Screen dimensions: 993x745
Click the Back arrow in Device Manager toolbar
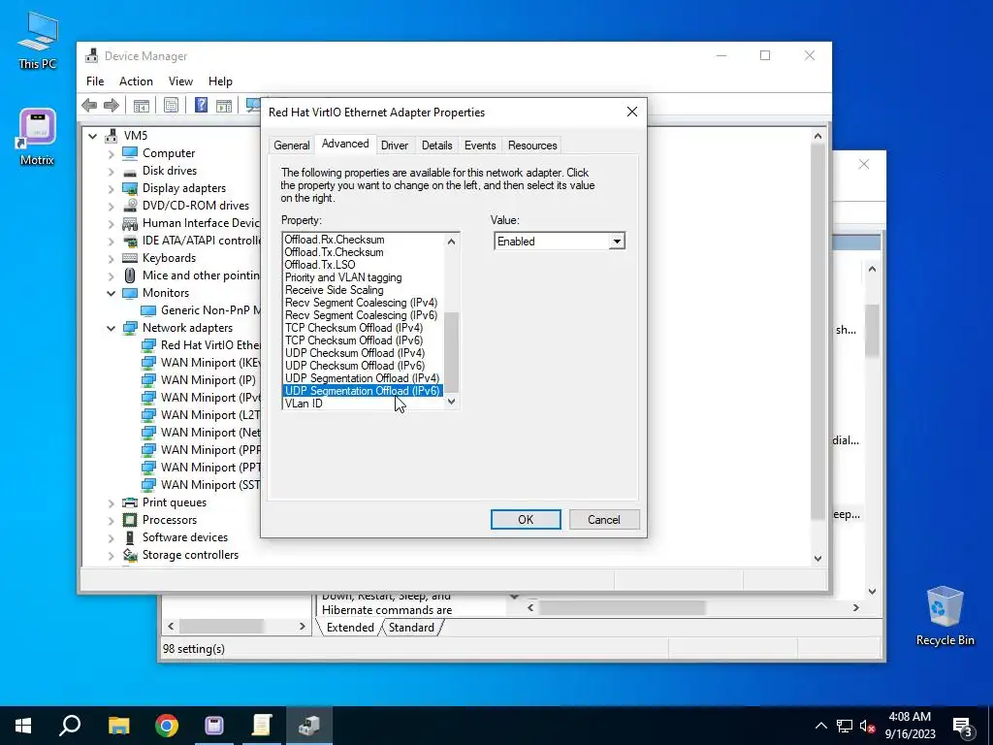89,105
